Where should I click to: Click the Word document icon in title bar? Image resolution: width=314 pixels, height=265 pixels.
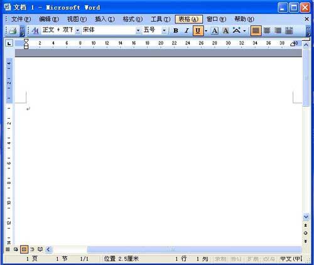8,7
